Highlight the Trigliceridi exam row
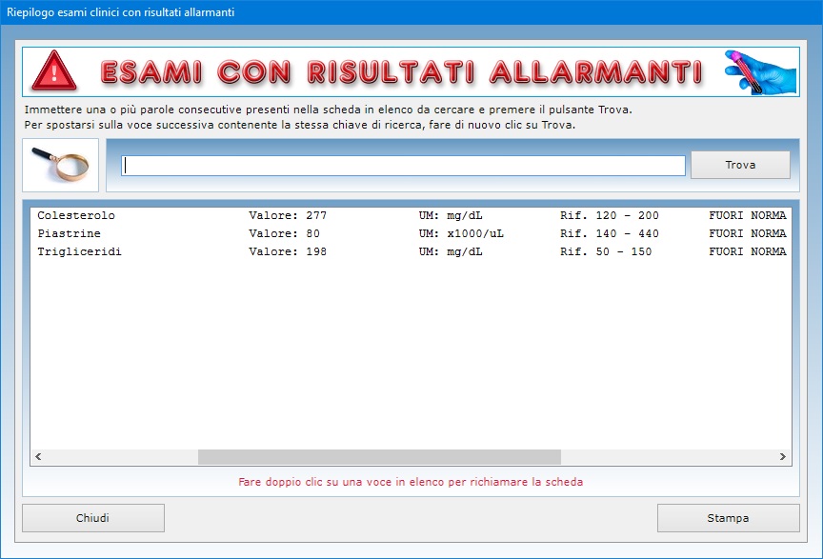The image size is (823, 559). click(79, 252)
